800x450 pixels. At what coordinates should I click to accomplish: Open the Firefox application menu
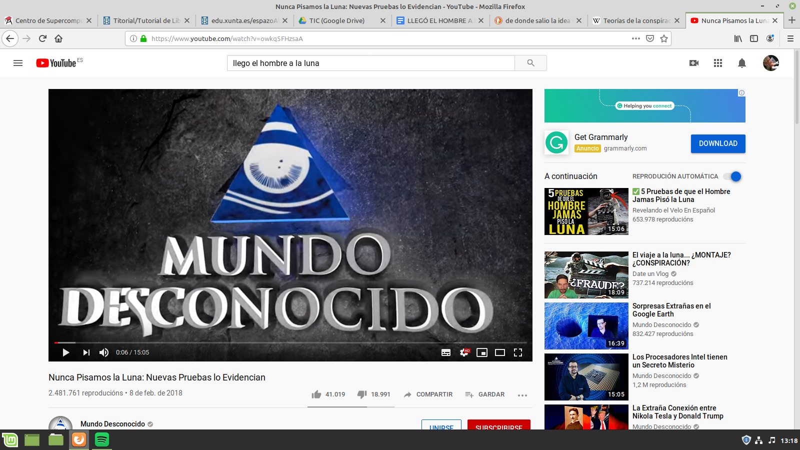click(x=790, y=38)
